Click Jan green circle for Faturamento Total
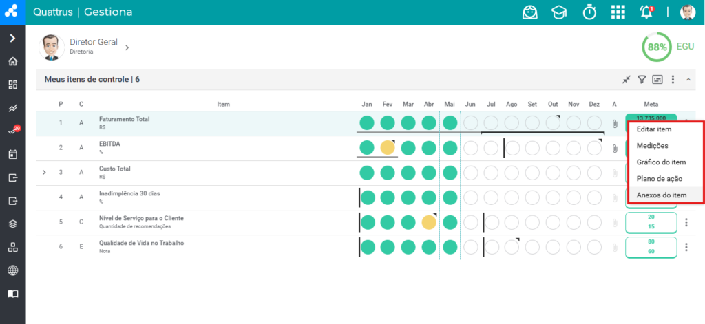Image resolution: width=705 pixels, height=324 pixels. point(367,122)
